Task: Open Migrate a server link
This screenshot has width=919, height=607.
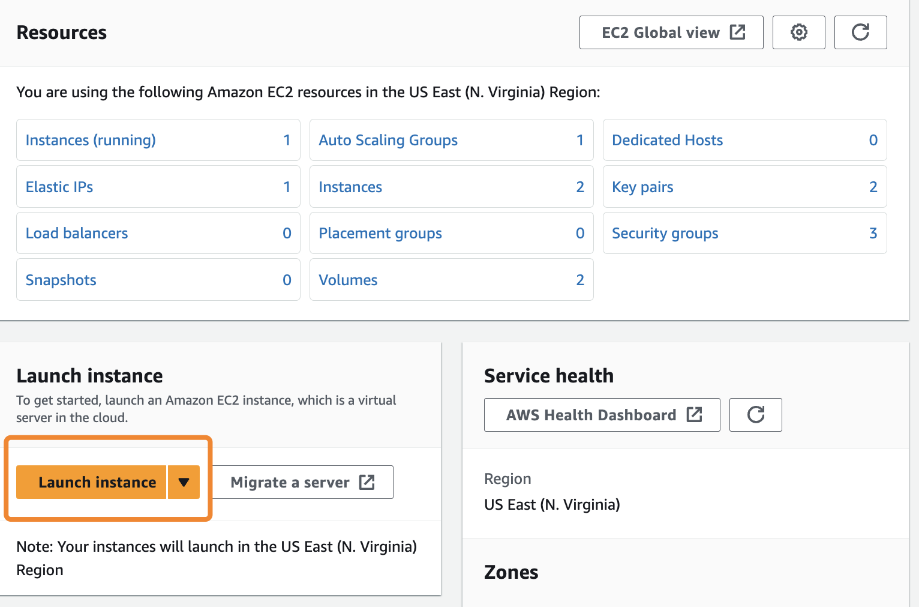Action: (x=302, y=482)
